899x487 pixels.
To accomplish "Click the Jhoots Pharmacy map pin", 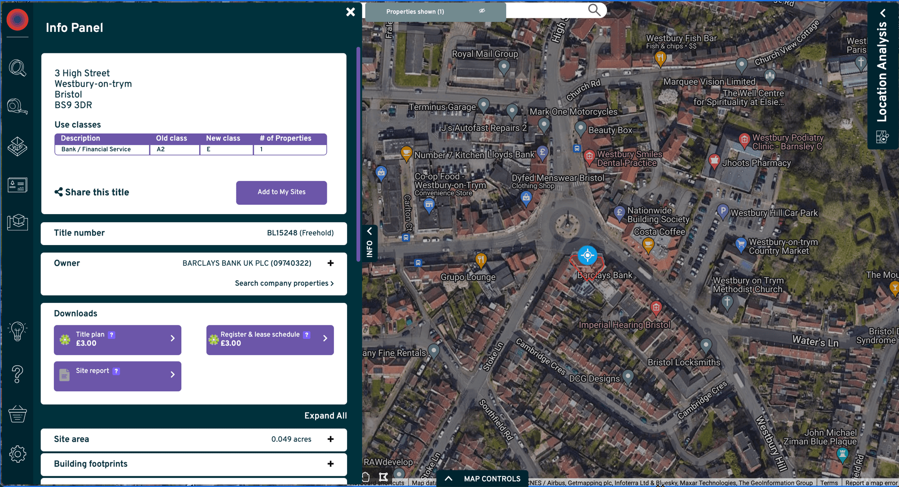I will point(714,161).
